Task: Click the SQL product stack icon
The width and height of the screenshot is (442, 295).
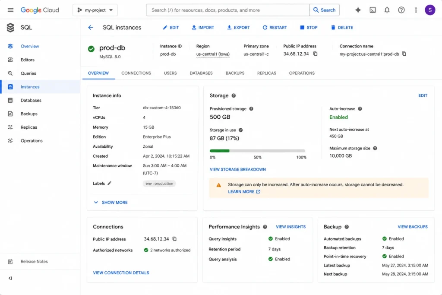Action: coord(10,27)
